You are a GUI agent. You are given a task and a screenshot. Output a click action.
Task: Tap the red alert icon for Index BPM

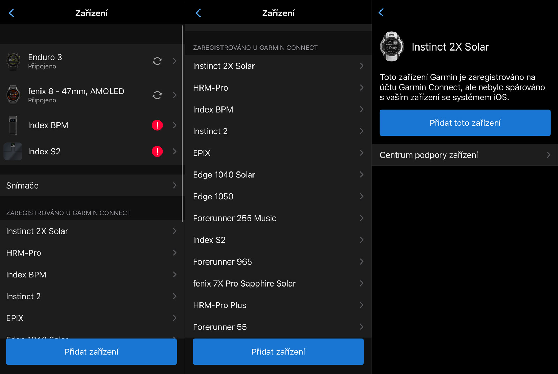coord(157,125)
